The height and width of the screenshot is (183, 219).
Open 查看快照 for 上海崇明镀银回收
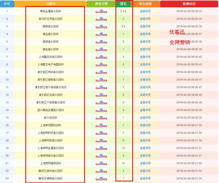tap(145, 163)
